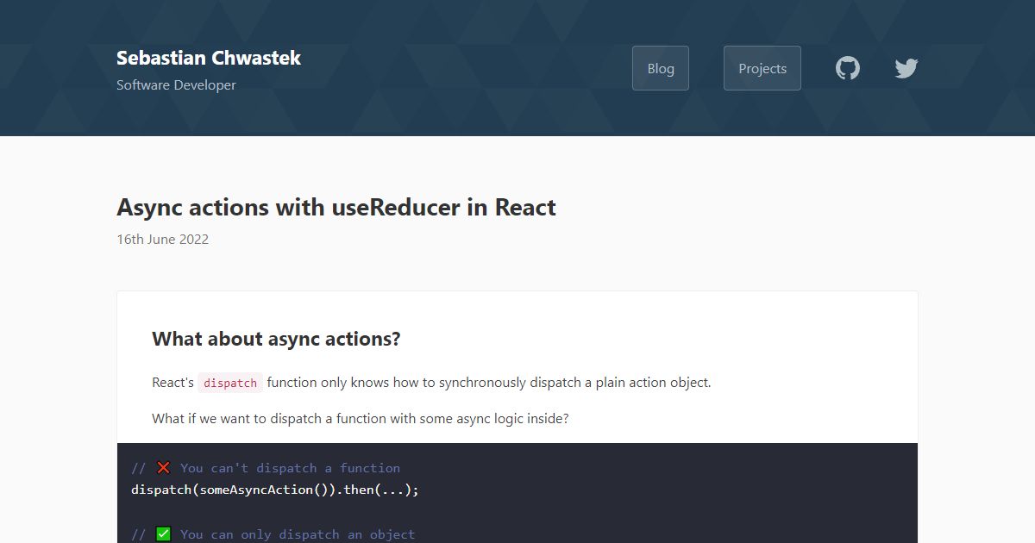This screenshot has height=543, width=1035.
Task: Click the comment You can't dispatch a function
Action: (x=266, y=468)
